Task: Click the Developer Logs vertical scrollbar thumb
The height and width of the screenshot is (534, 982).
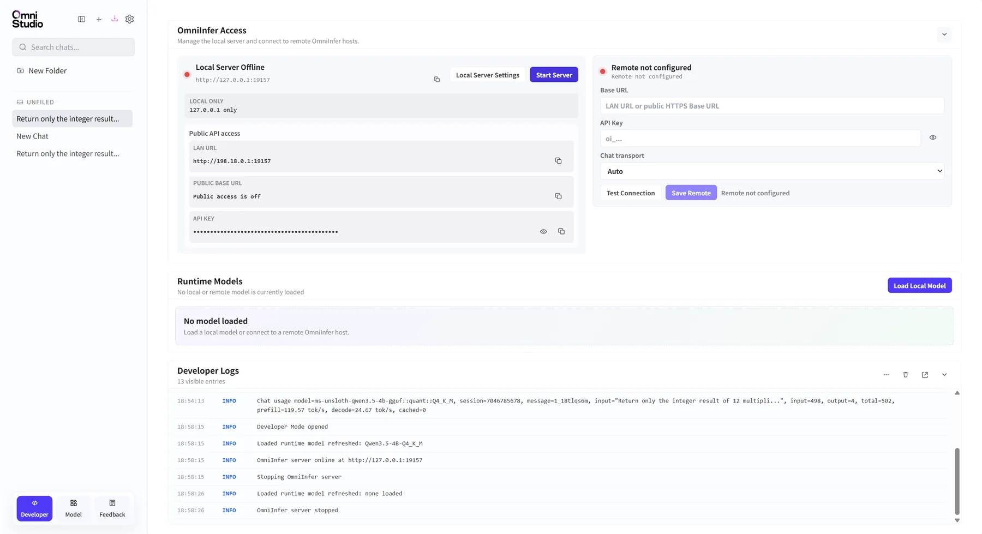Action: coord(957,481)
